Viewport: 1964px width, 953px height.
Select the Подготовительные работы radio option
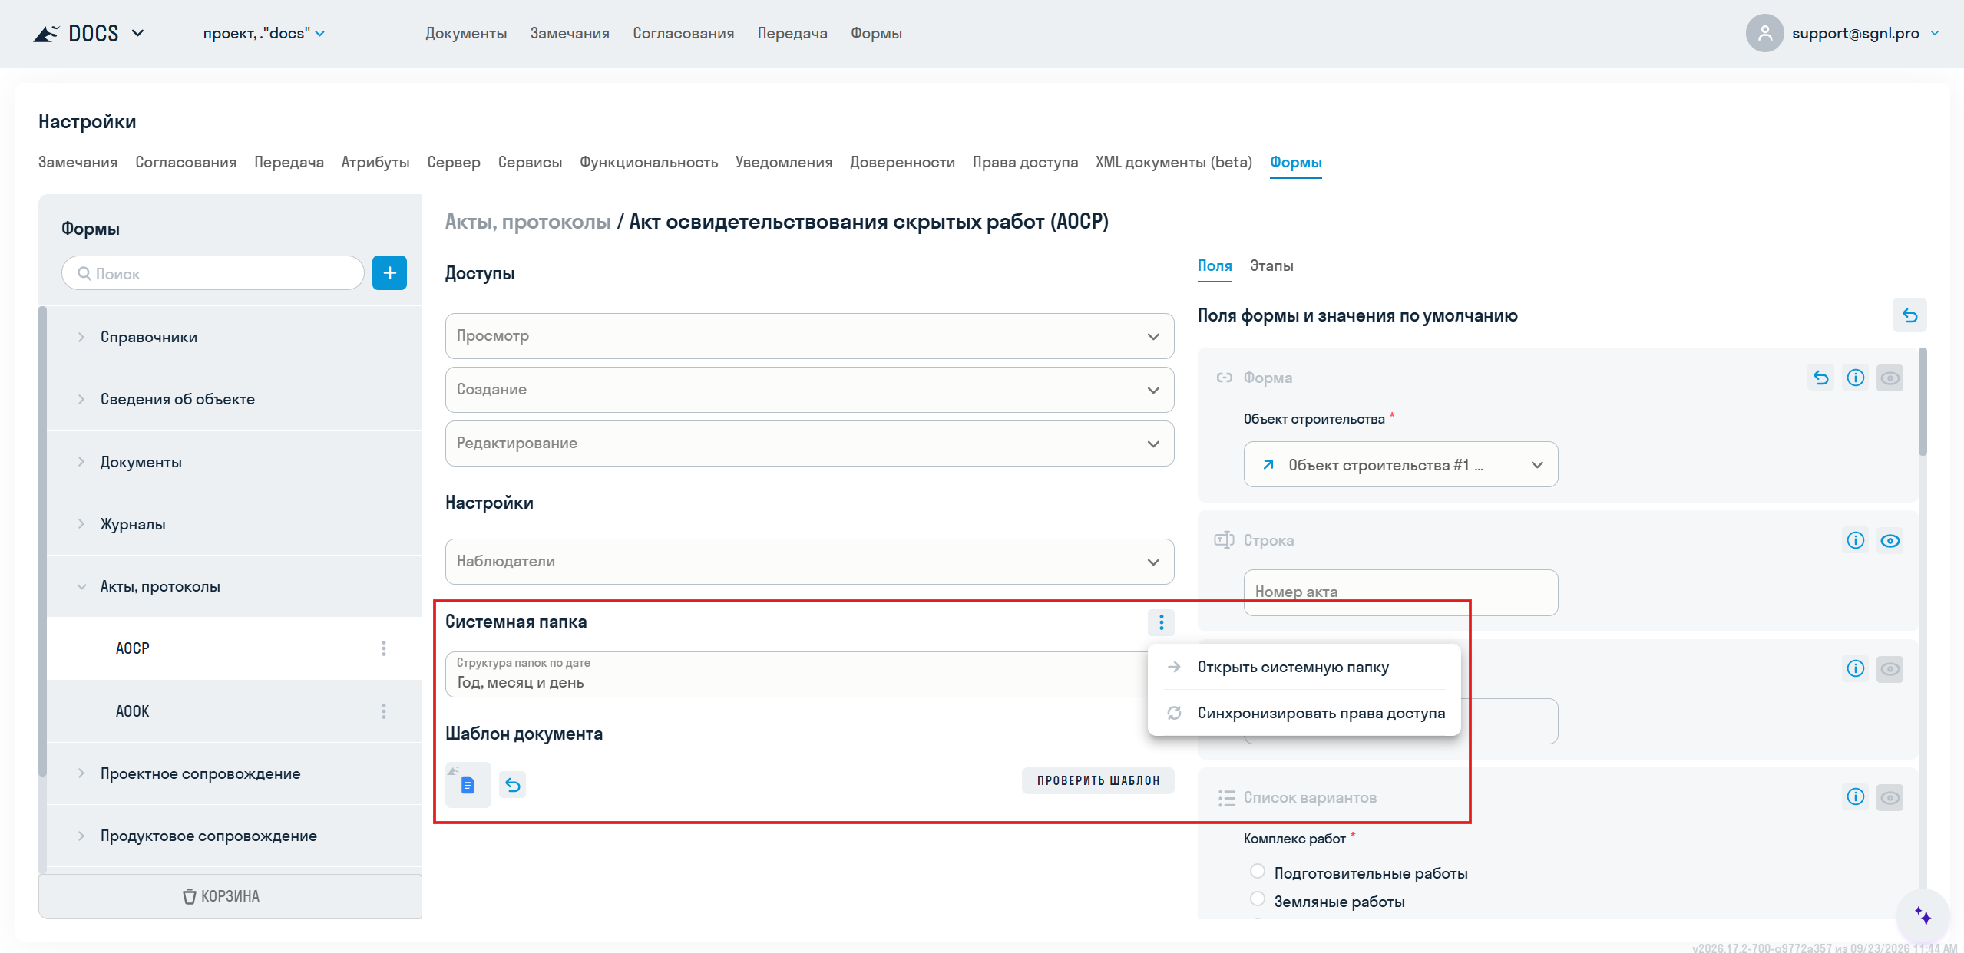[1258, 872]
